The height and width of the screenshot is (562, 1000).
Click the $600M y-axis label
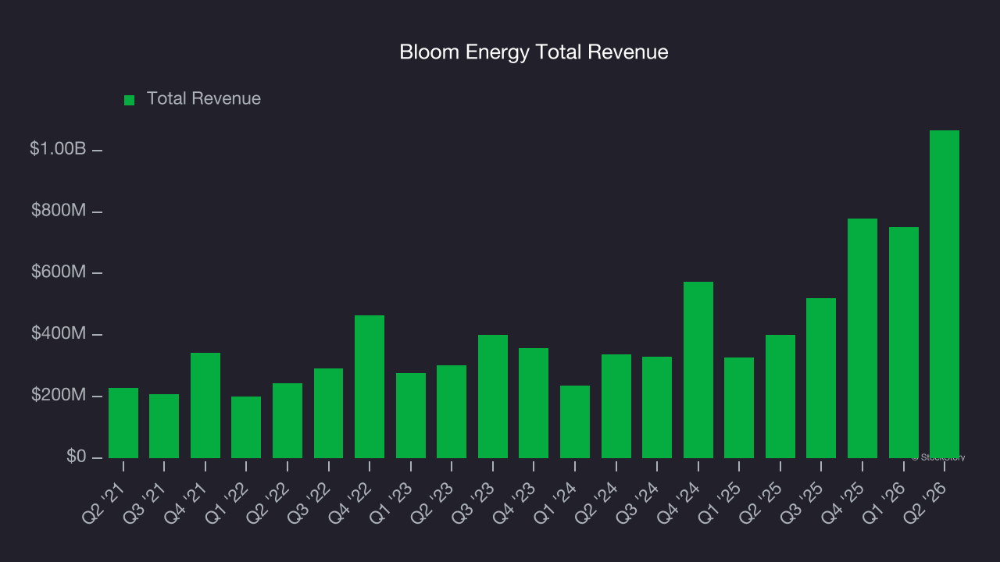tap(59, 272)
